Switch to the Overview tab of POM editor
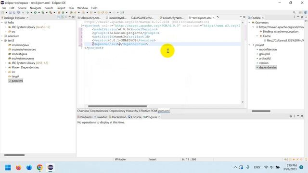The image size is (308, 173). pos(83,111)
